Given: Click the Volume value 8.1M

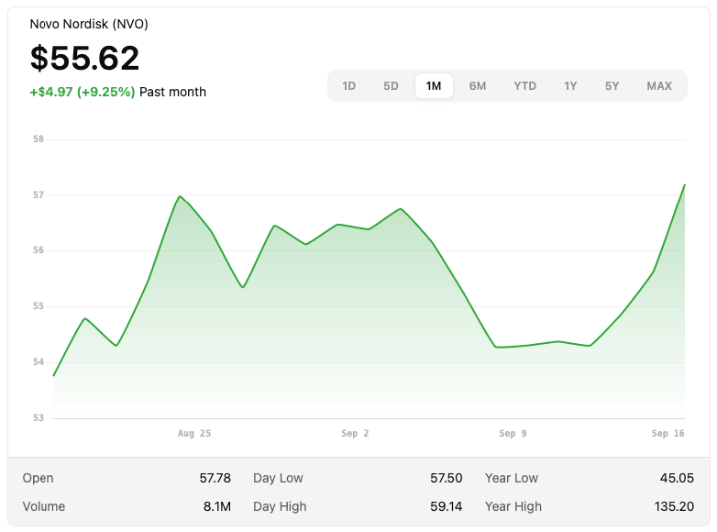Looking at the screenshot, I should 217,506.
